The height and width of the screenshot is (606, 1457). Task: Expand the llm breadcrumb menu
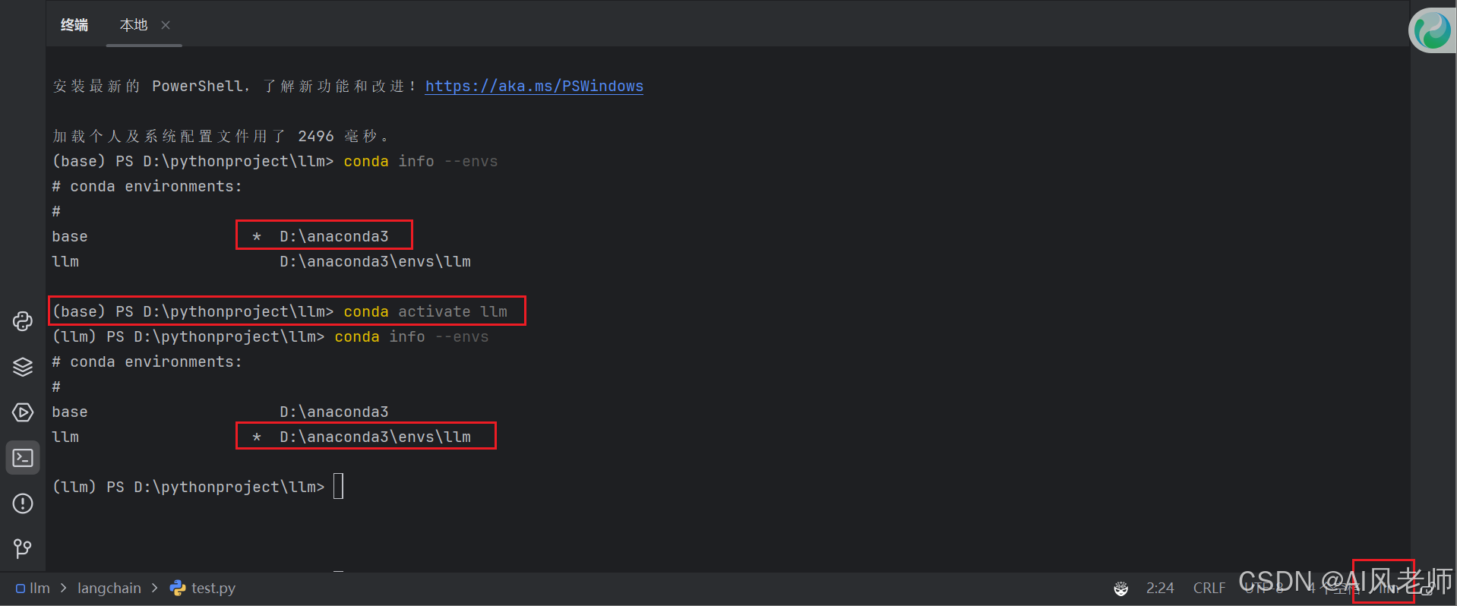(x=40, y=588)
